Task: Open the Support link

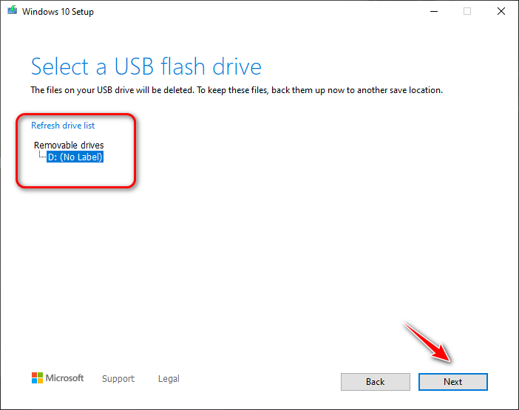Action: pos(118,379)
